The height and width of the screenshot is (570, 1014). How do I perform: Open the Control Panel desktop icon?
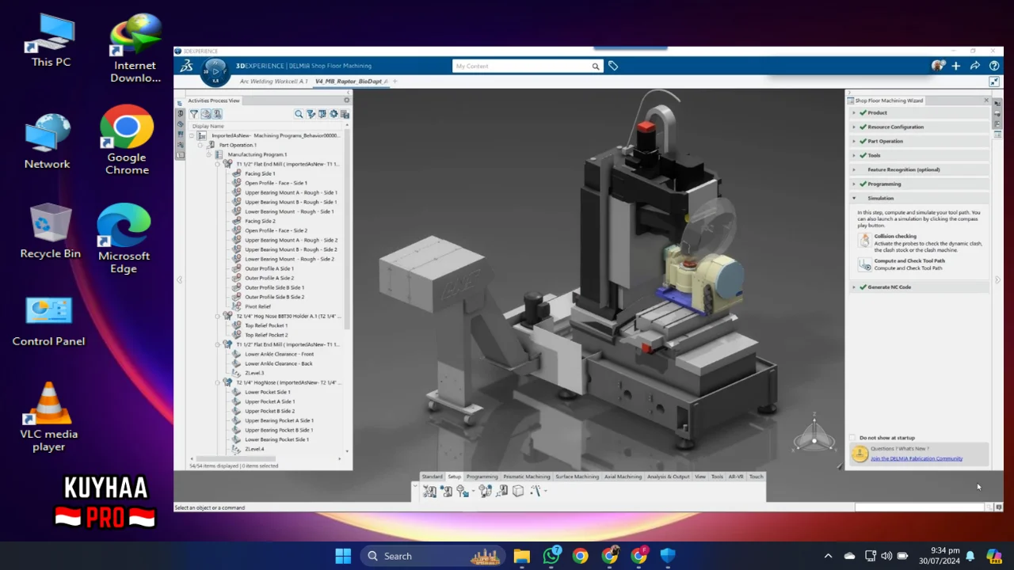pos(49,321)
